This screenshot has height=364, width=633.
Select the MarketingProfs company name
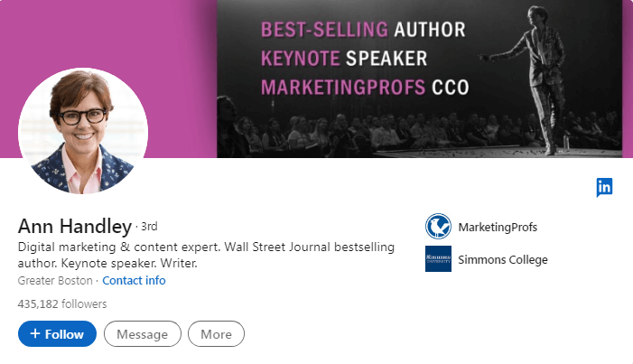click(x=498, y=227)
